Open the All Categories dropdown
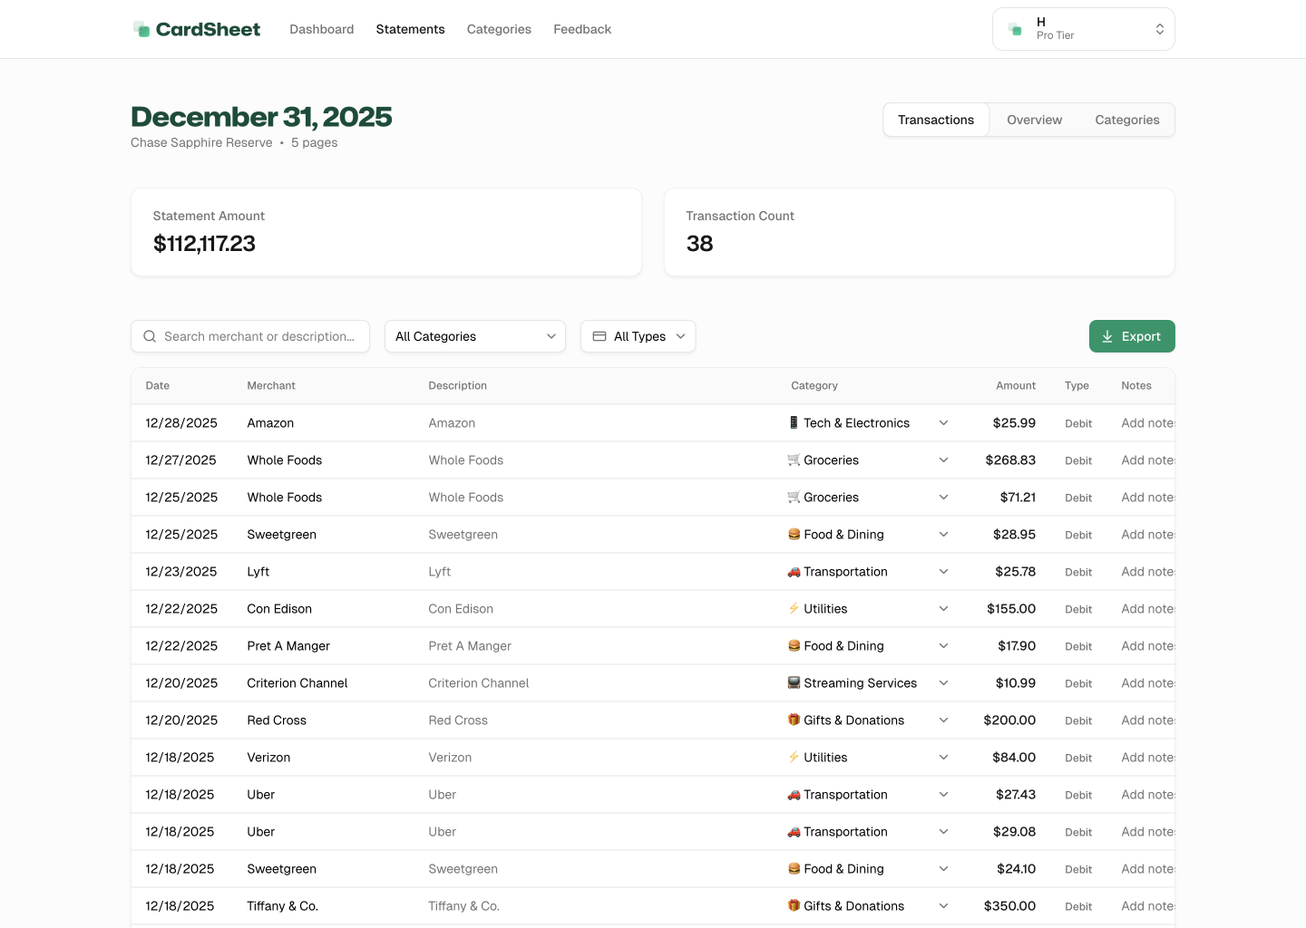This screenshot has width=1306, height=928. point(475,336)
